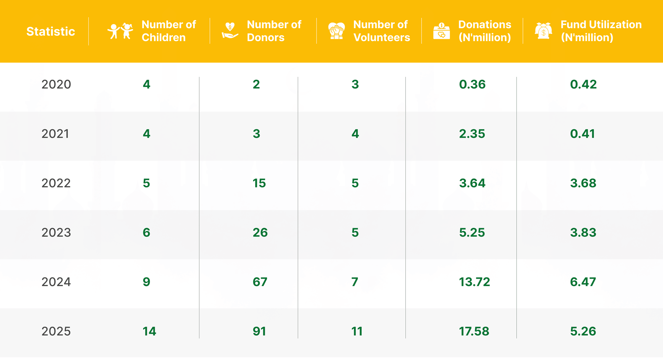
Task: Click the money bag fund utilization icon
Action: click(543, 31)
